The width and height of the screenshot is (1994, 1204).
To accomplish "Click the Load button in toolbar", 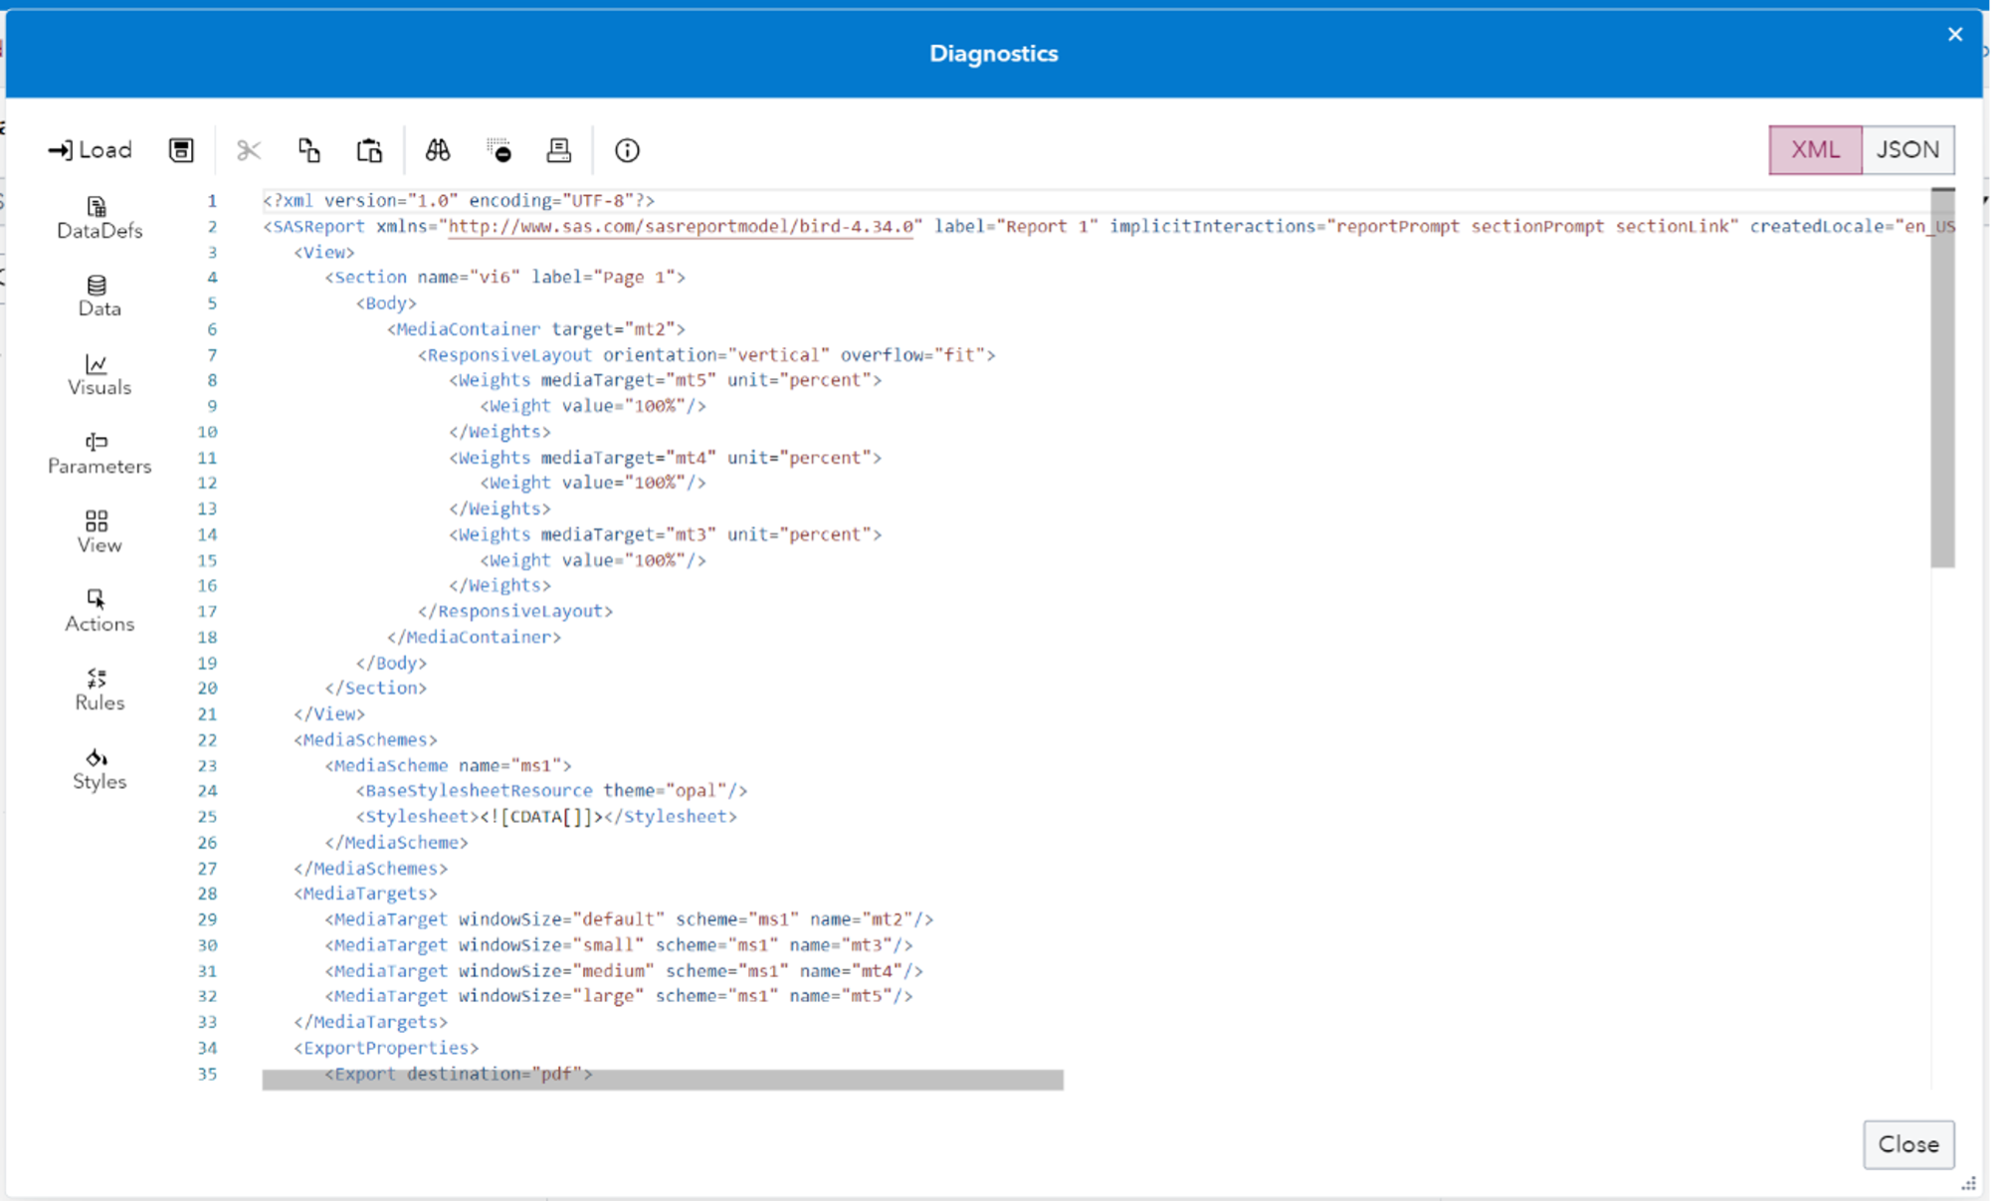I will click(x=90, y=150).
